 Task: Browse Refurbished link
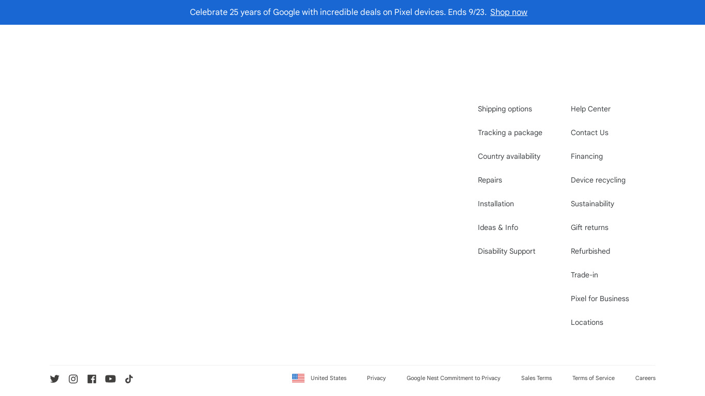pyautogui.click(x=590, y=251)
